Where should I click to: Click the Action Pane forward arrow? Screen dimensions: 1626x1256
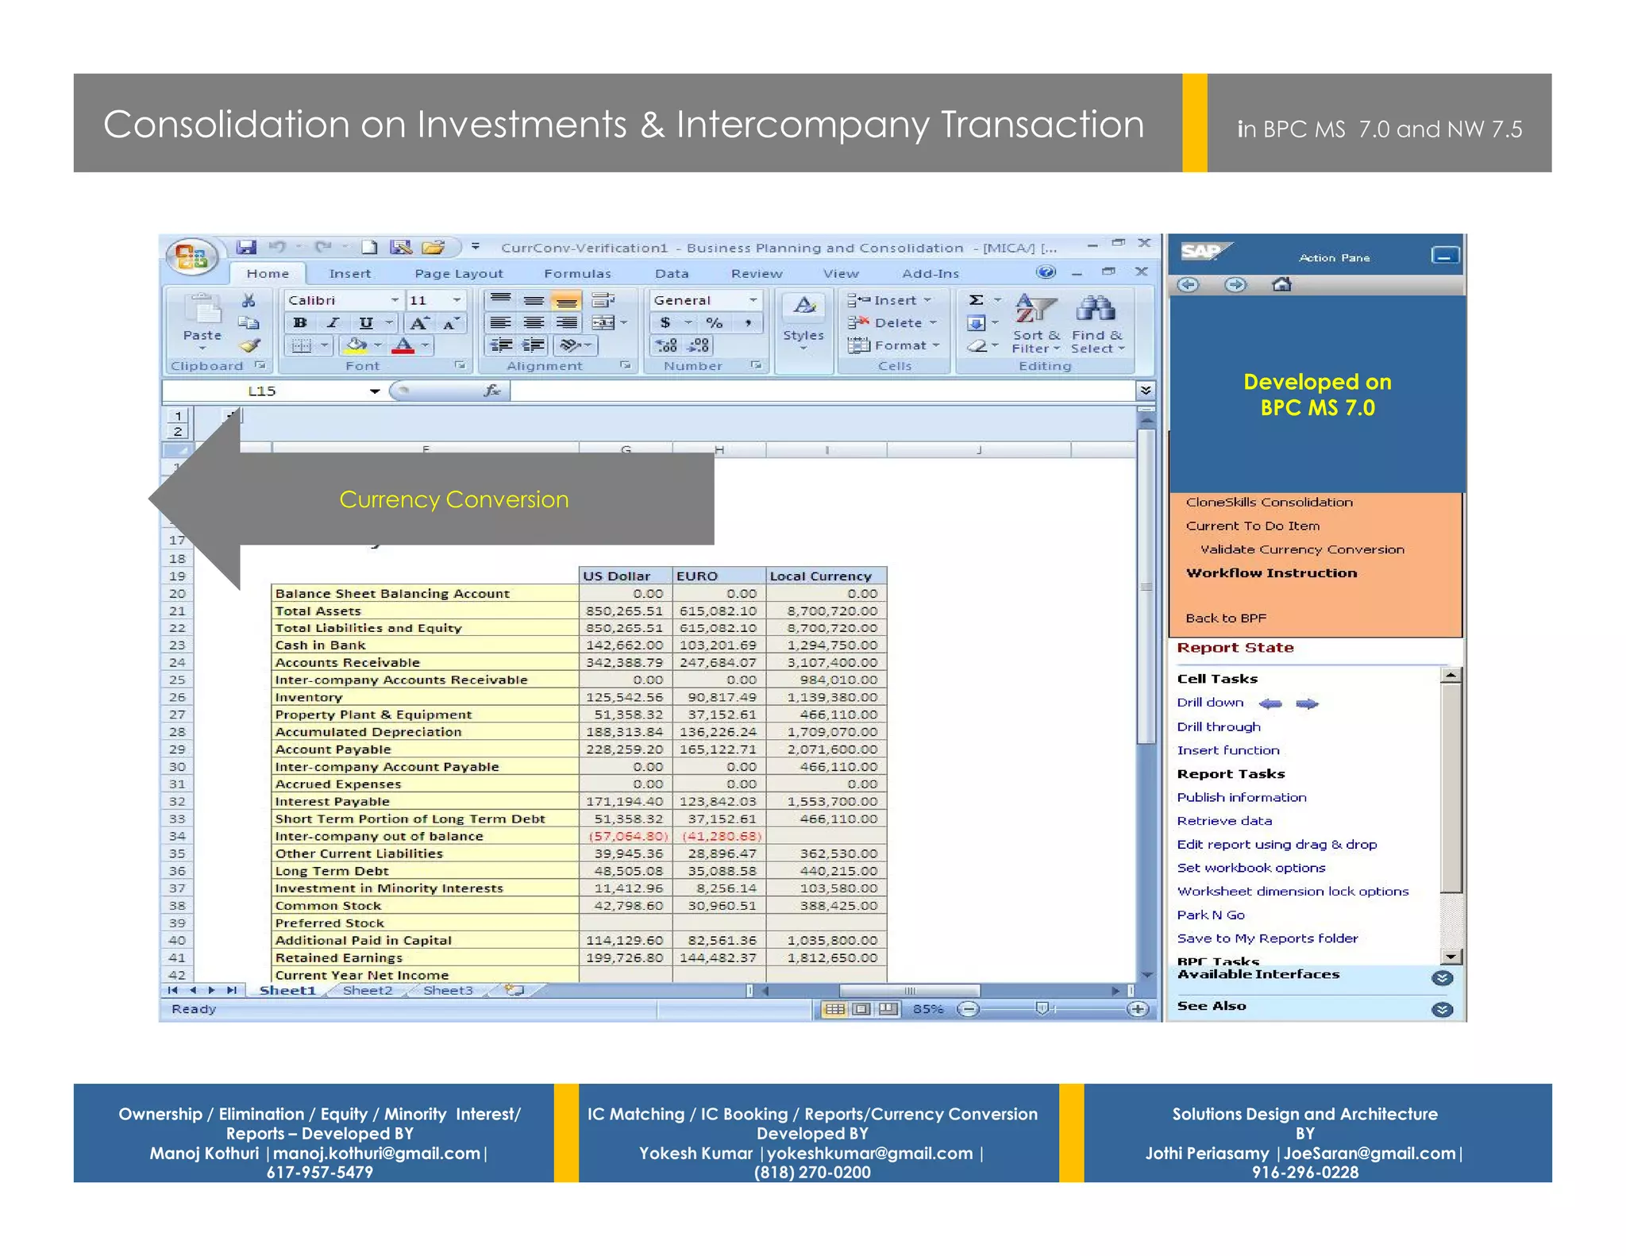point(1235,284)
